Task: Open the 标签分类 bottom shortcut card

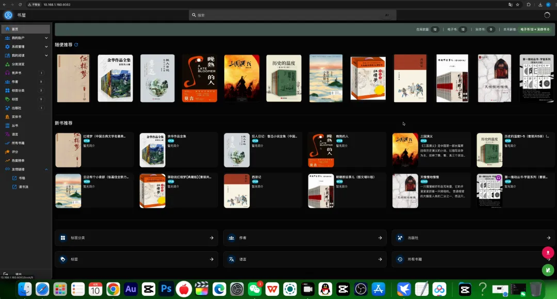Action: (x=136, y=238)
